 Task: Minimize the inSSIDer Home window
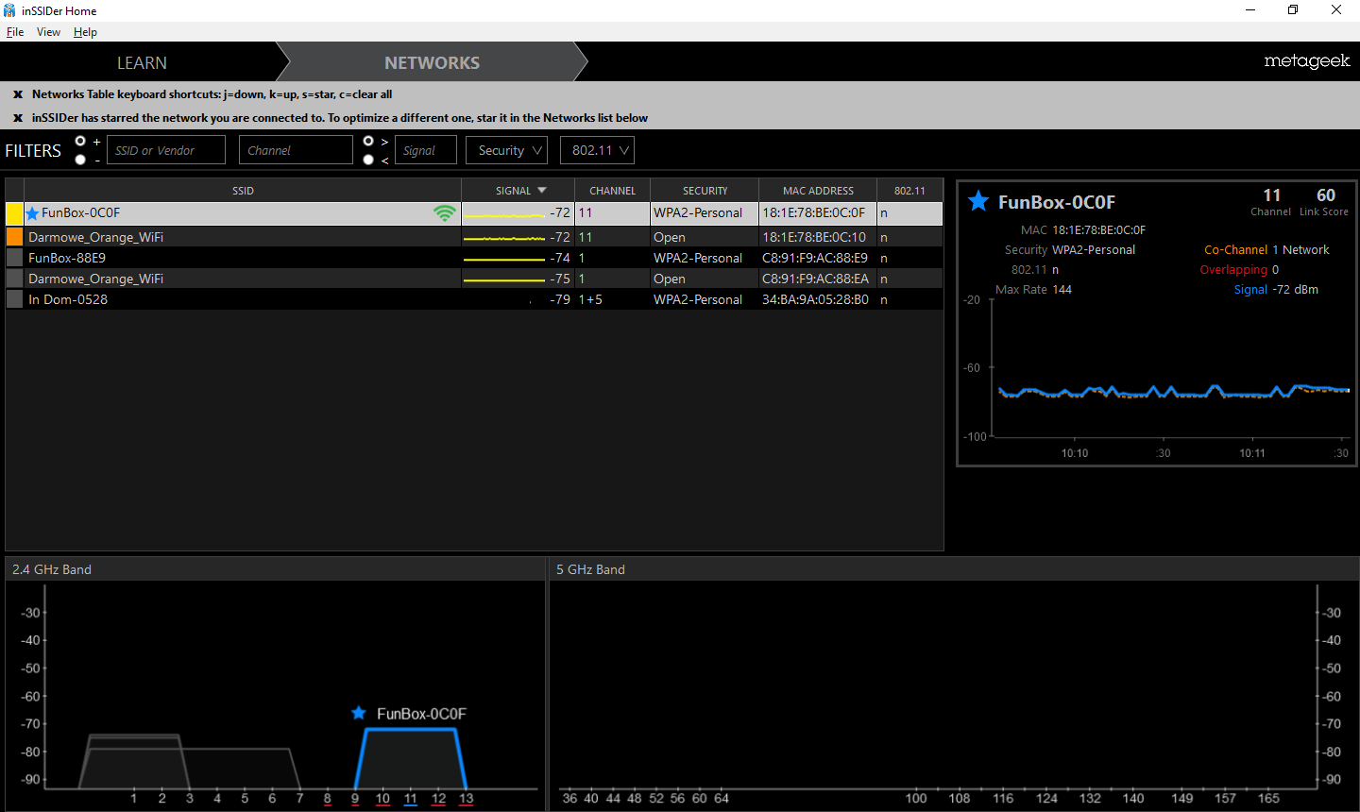[1250, 10]
